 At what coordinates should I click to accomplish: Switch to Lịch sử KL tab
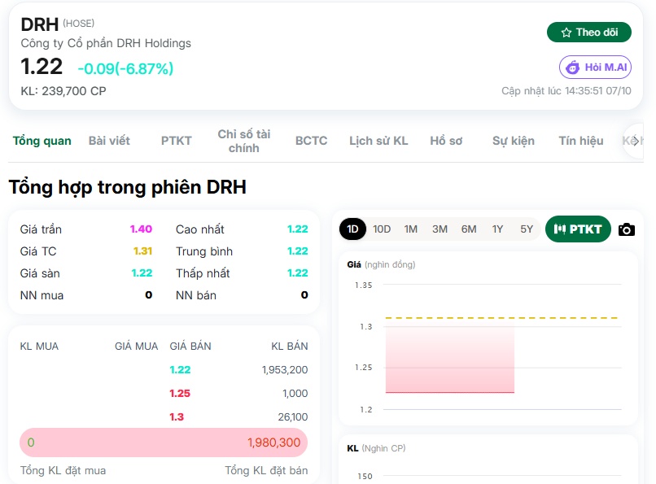coord(378,141)
